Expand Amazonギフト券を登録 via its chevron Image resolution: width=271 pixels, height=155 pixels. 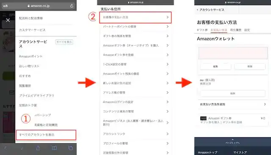[x=167, y=55]
